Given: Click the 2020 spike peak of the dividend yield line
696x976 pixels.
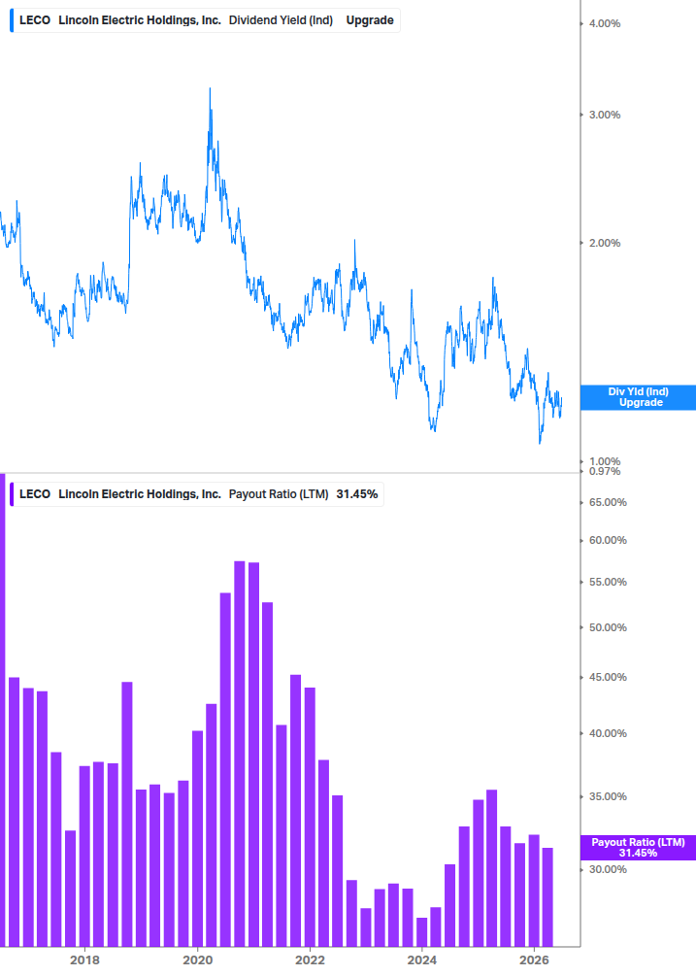Looking at the screenshot, I should [x=210, y=89].
